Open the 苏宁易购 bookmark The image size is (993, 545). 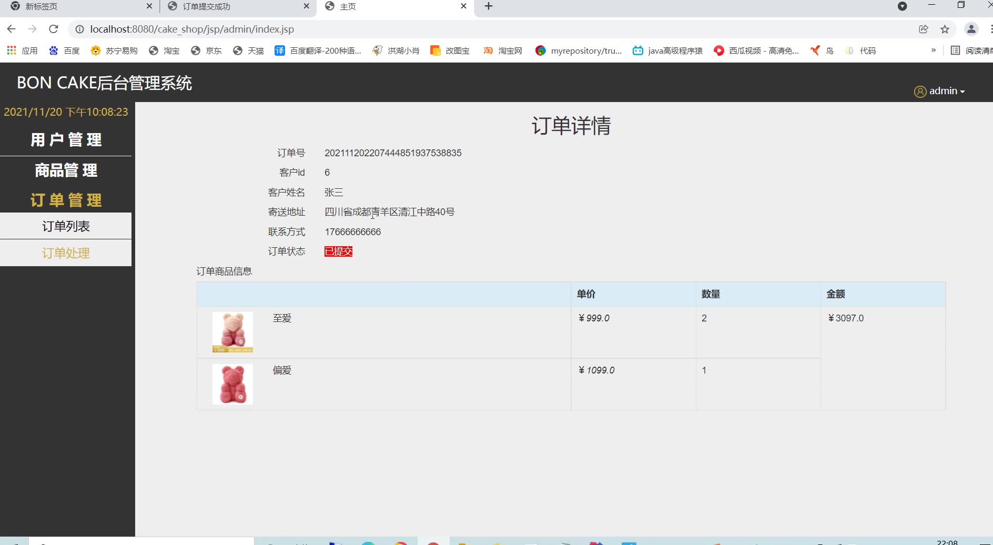[x=114, y=51]
